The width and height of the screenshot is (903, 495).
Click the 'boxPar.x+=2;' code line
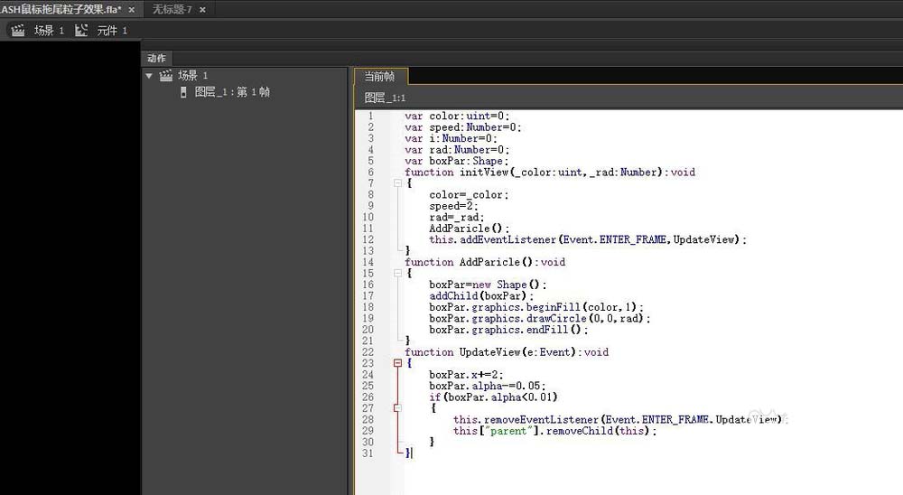[466, 375]
